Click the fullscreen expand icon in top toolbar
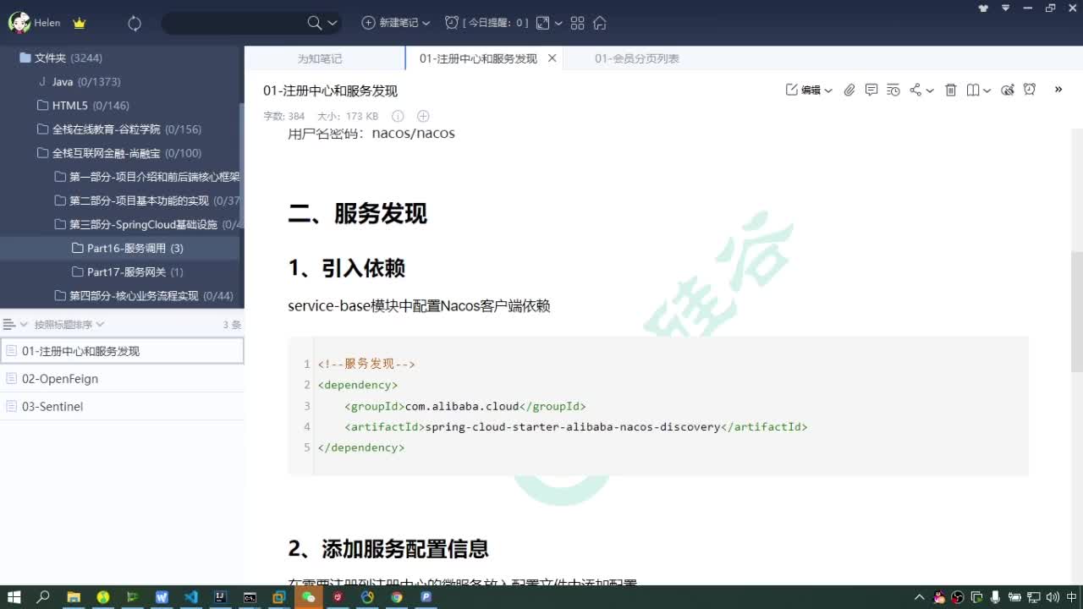1083x609 pixels. pyautogui.click(x=543, y=23)
